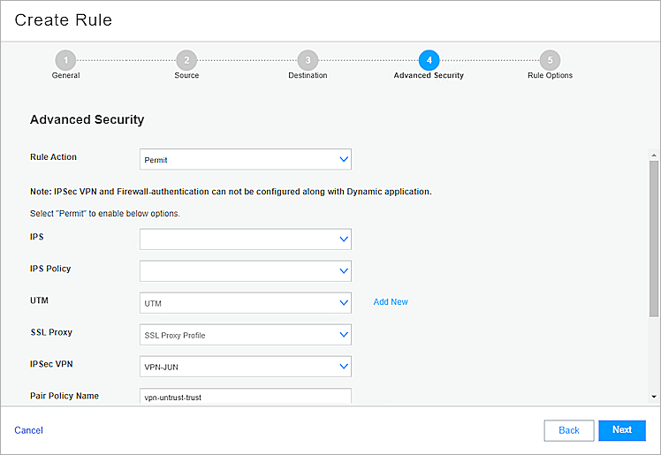Screen dimensions: 661x455
Task: Open the SSL Proxy Profile dropdown
Action: (246, 335)
